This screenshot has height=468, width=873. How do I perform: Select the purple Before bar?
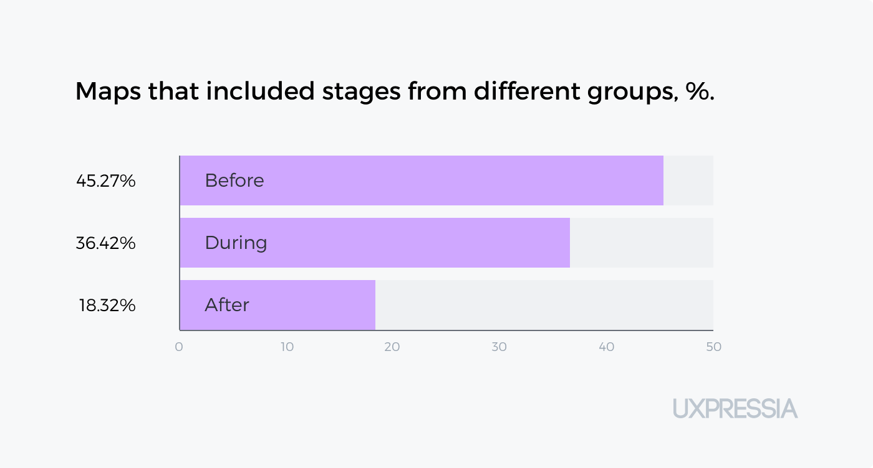[x=422, y=180]
